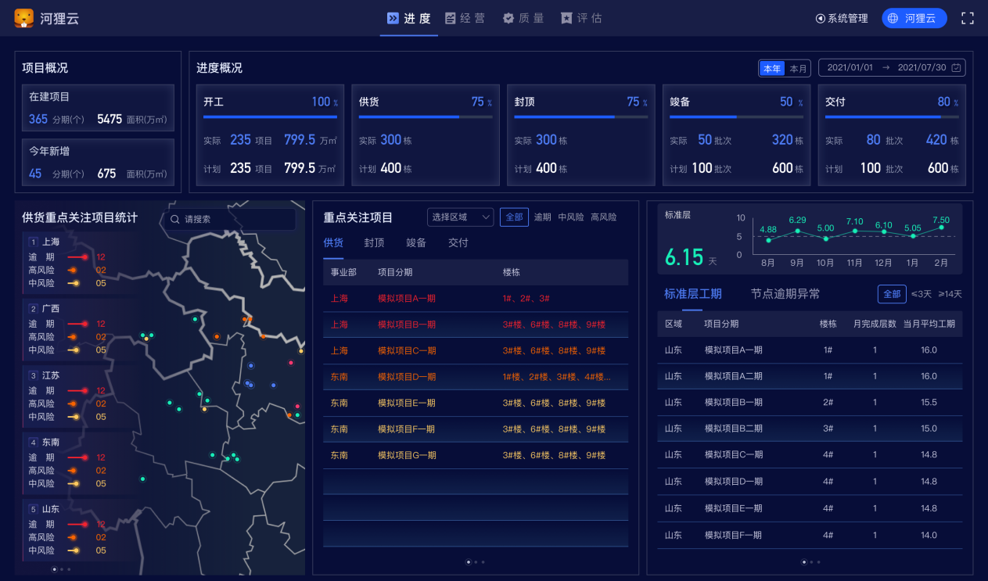The width and height of the screenshot is (988, 581).
Task: Switch to the 交付 tab in key projects
Action: click(458, 243)
